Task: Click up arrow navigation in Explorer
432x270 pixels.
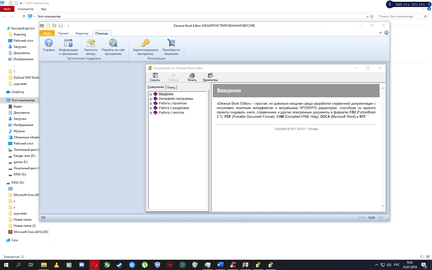Action: point(24,16)
